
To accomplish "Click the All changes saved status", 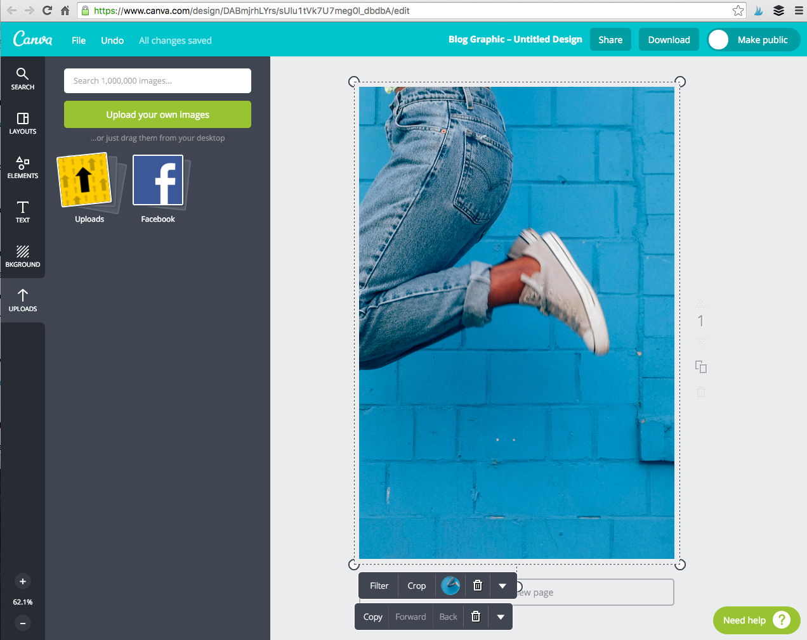I will tap(175, 40).
